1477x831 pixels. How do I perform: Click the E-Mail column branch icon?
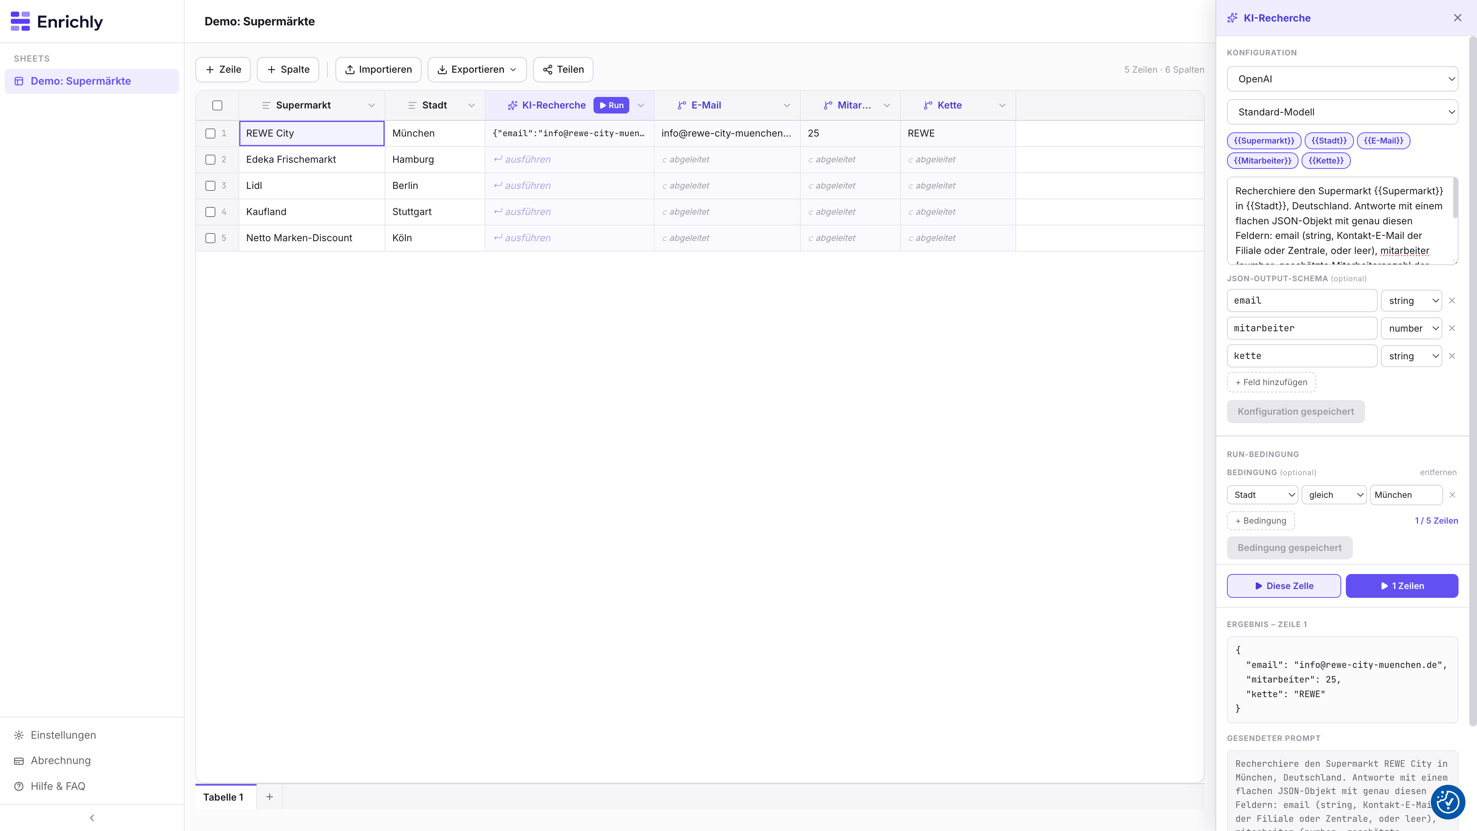point(682,105)
